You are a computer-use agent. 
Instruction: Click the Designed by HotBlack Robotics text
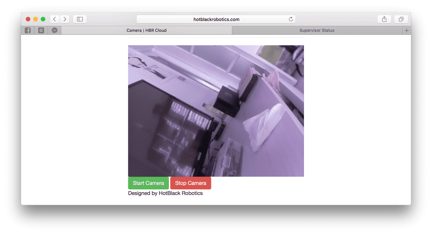(x=165, y=193)
